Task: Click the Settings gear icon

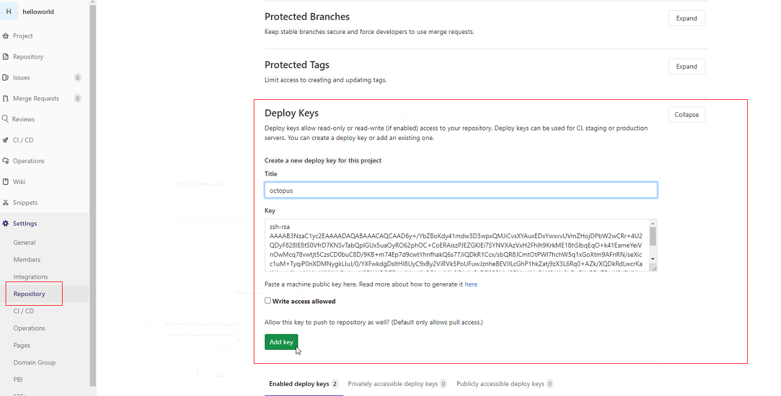Action: pyautogui.click(x=5, y=224)
